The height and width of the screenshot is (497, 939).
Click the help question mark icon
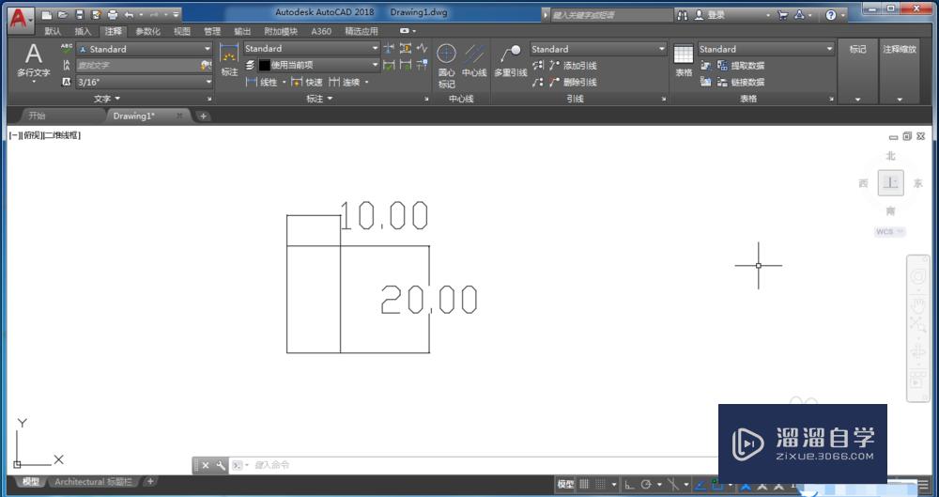pos(831,15)
